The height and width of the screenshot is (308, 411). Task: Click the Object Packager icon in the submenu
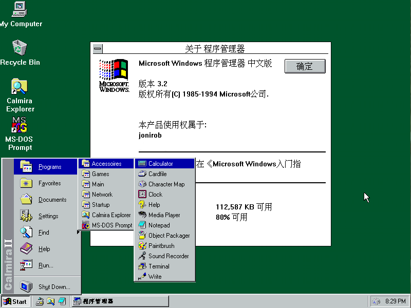click(142, 235)
